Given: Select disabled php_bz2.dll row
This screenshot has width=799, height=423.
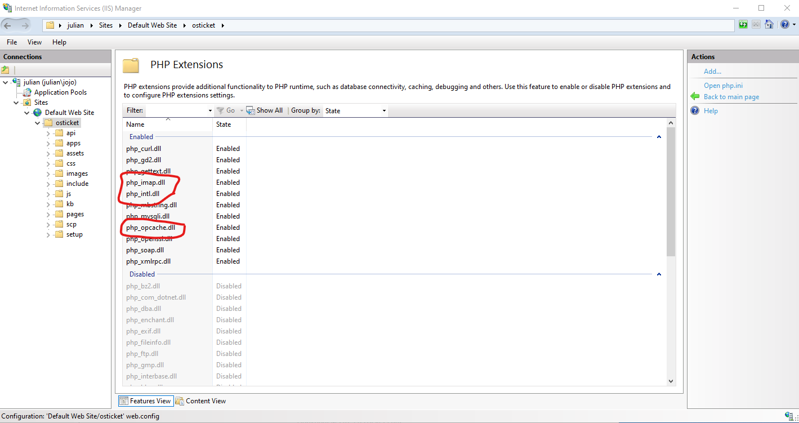Looking at the screenshot, I should (143, 286).
